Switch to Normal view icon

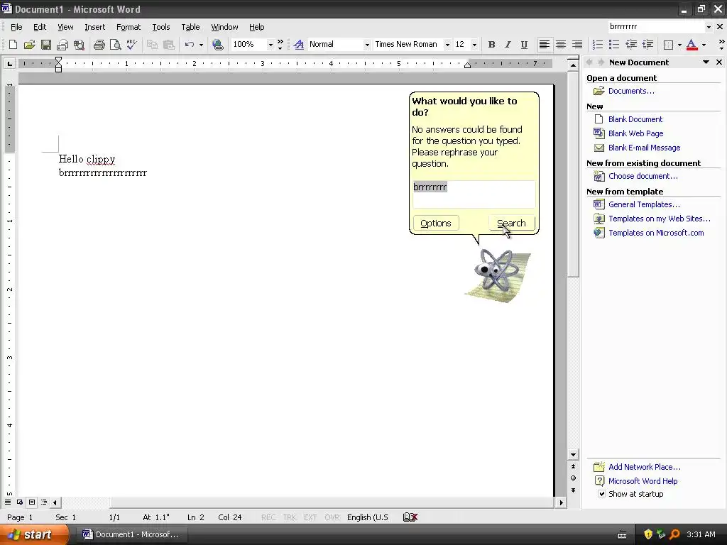(8, 502)
